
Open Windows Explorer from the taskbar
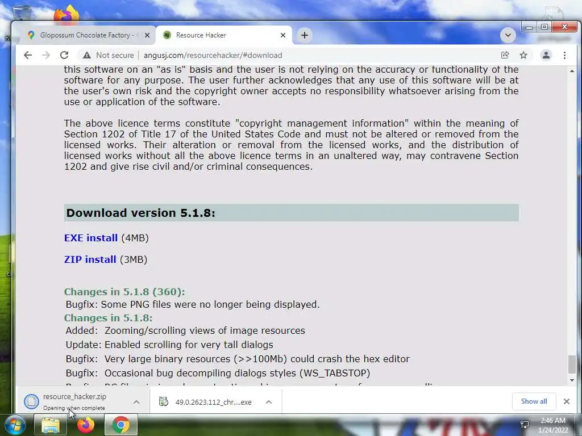click(x=51, y=425)
